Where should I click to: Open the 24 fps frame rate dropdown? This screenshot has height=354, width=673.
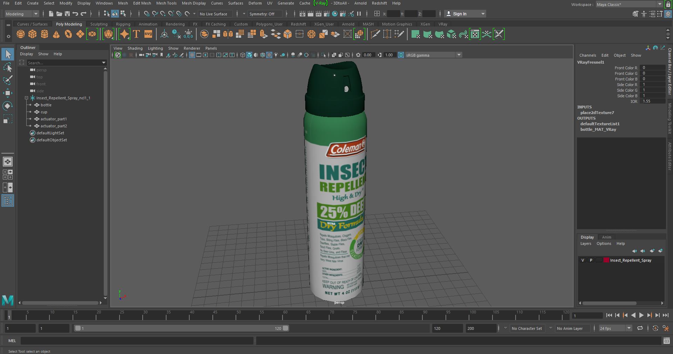615,328
